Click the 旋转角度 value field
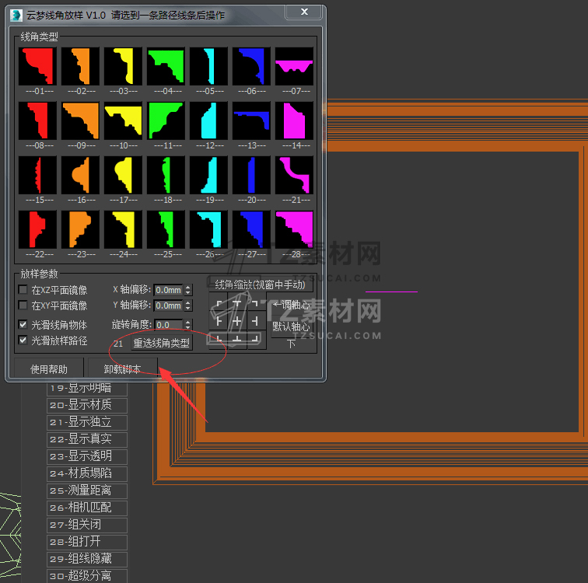The height and width of the screenshot is (583, 588). click(168, 324)
